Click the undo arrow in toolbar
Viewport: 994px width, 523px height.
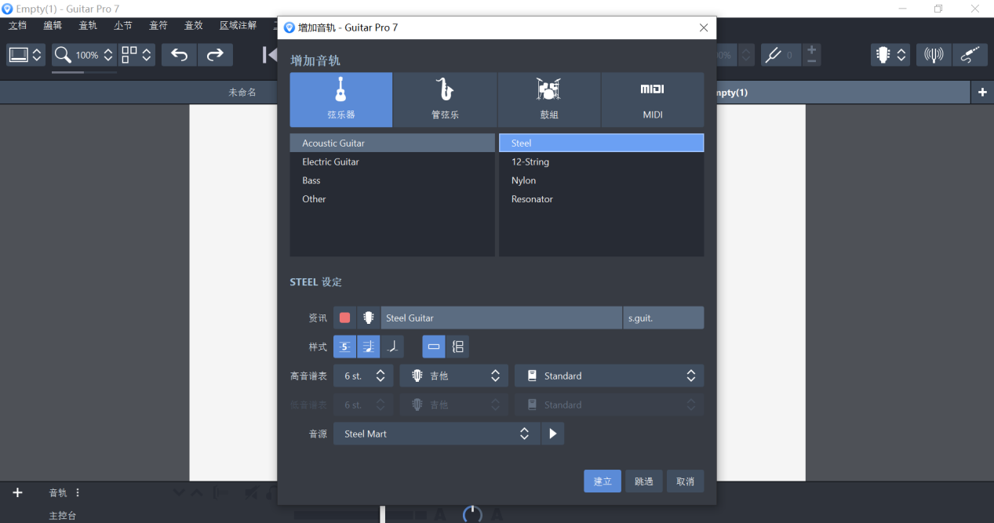pos(179,55)
